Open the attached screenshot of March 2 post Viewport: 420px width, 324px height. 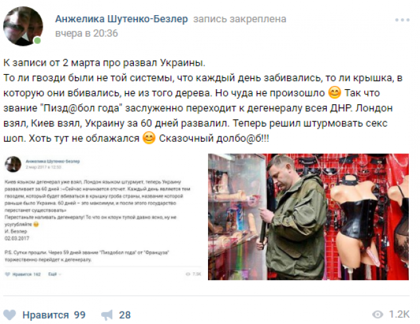pyautogui.click(x=102, y=216)
